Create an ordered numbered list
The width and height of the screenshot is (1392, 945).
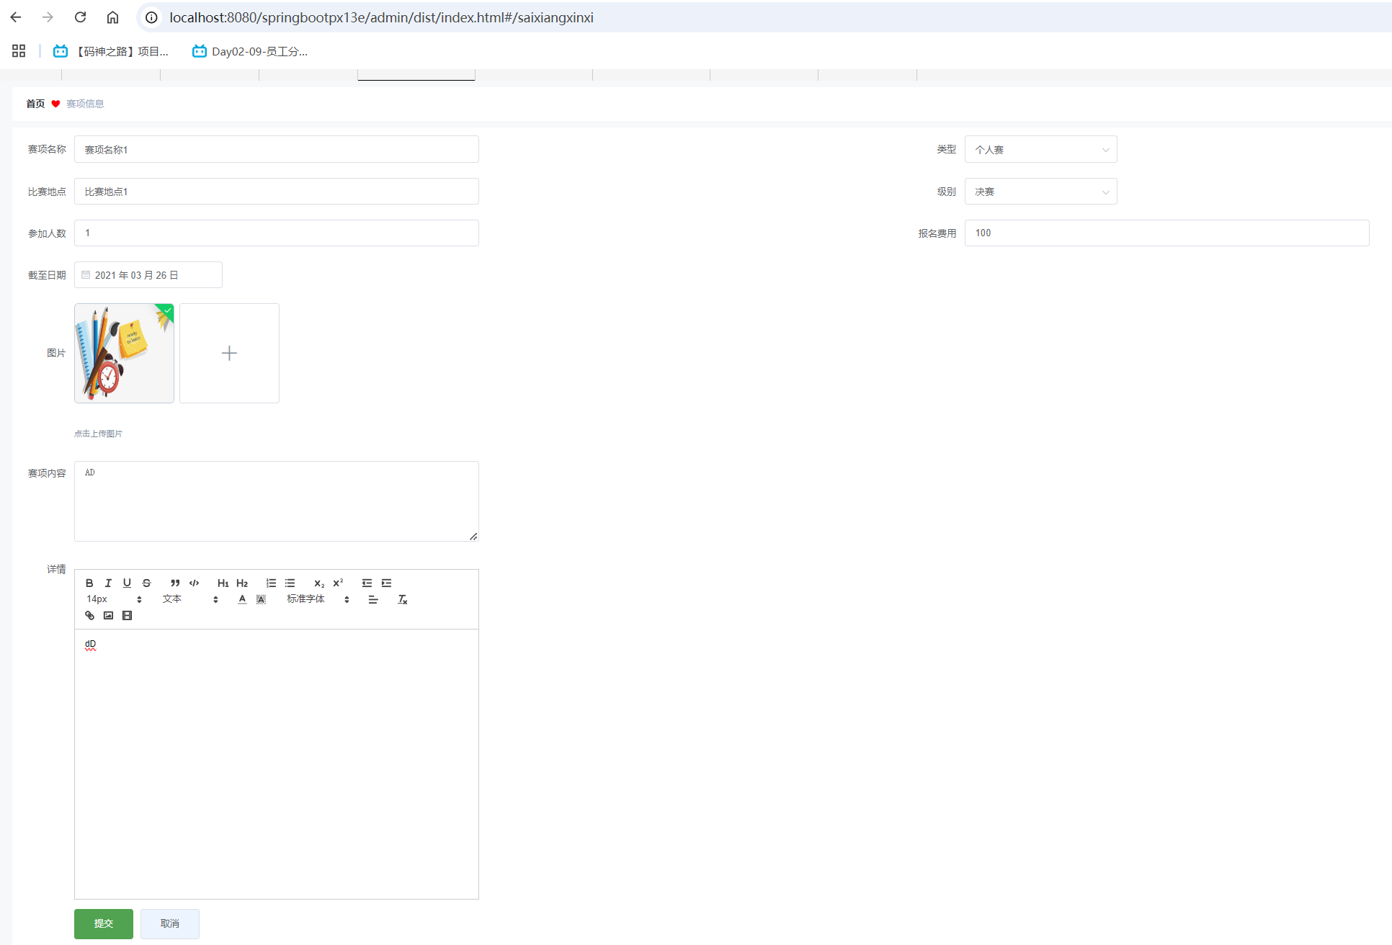271,583
